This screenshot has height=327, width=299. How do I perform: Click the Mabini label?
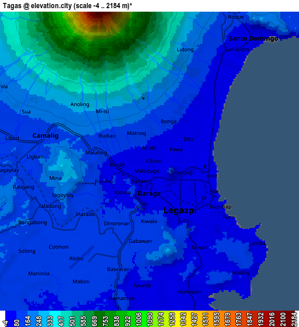[81, 281]
